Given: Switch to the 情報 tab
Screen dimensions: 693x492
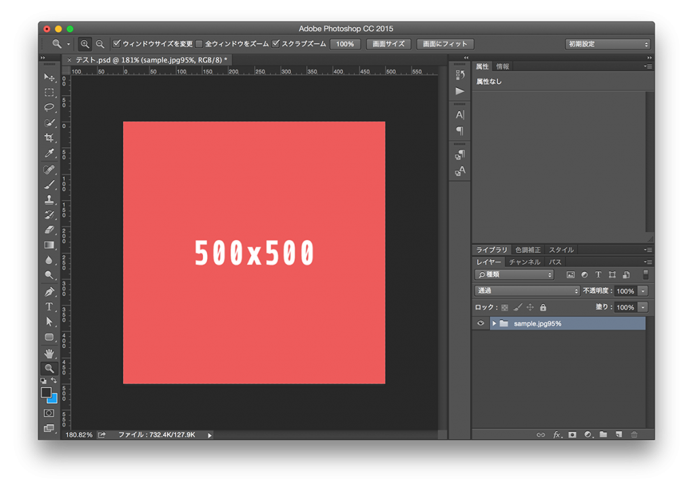Looking at the screenshot, I should (x=503, y=66).
